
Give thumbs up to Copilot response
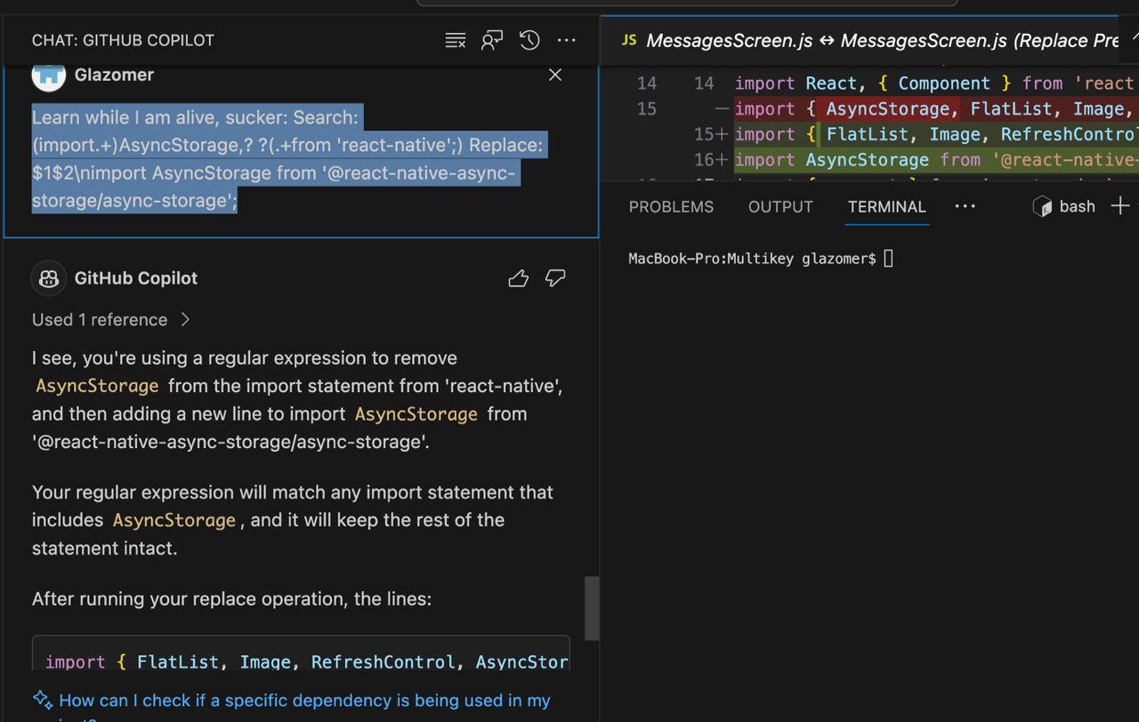click(x=519, y=279)
